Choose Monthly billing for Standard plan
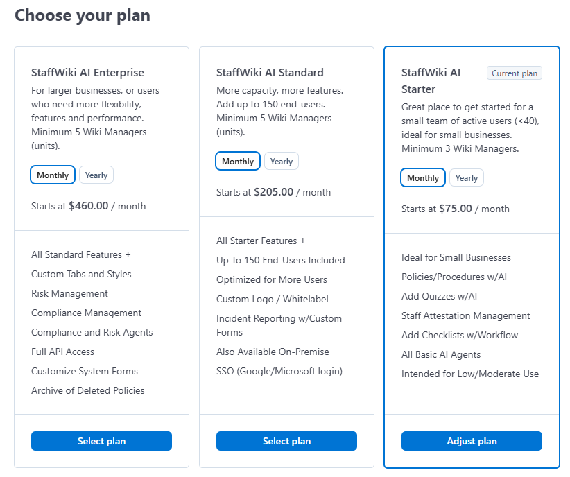Viewport: 570px width, 477px height. click(238, 162)
